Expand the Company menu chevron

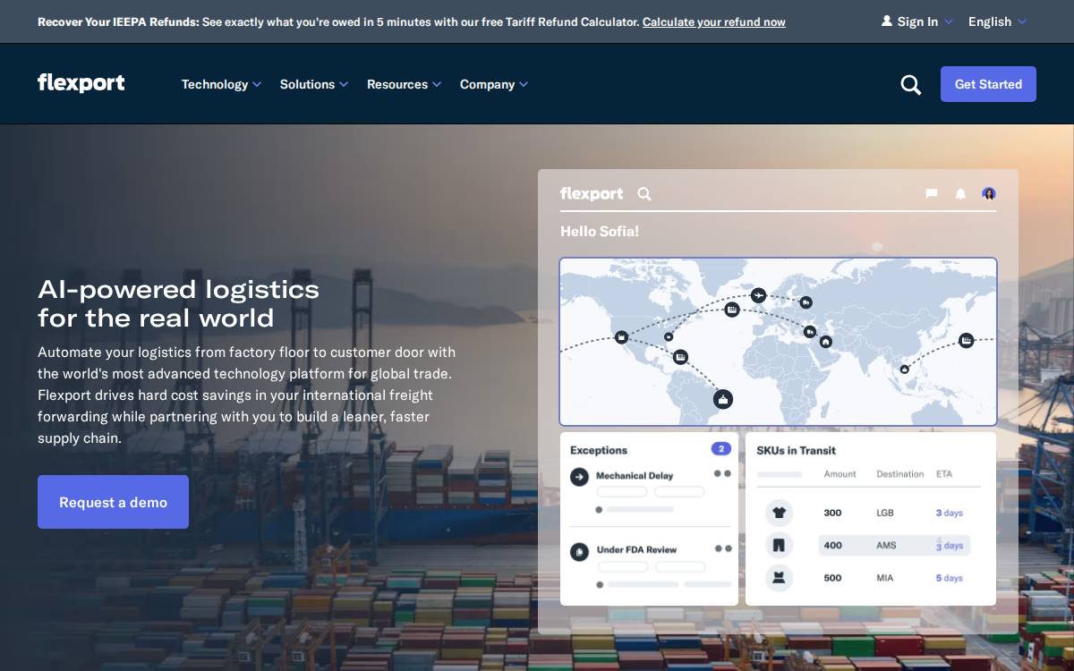tap(524, 84)
